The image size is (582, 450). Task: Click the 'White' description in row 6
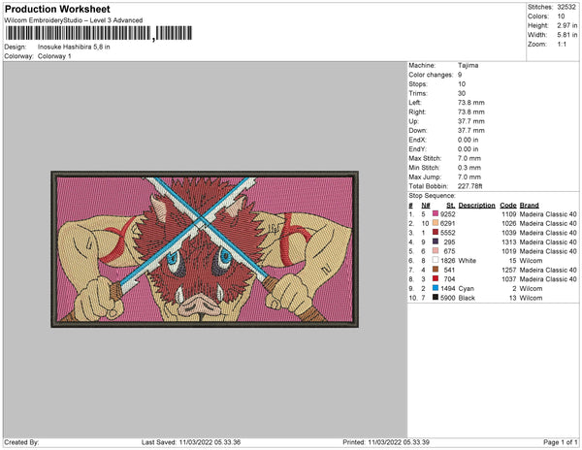tap(467, 261)
